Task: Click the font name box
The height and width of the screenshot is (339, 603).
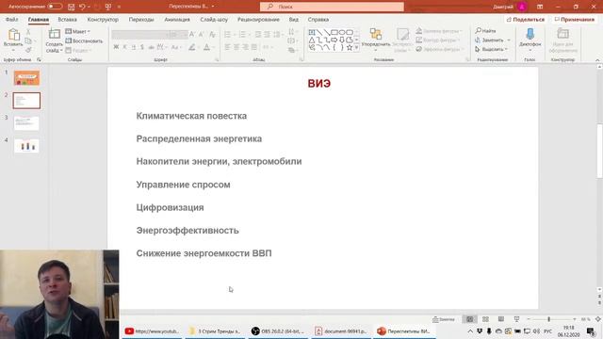Action: [x=139, y=35]
